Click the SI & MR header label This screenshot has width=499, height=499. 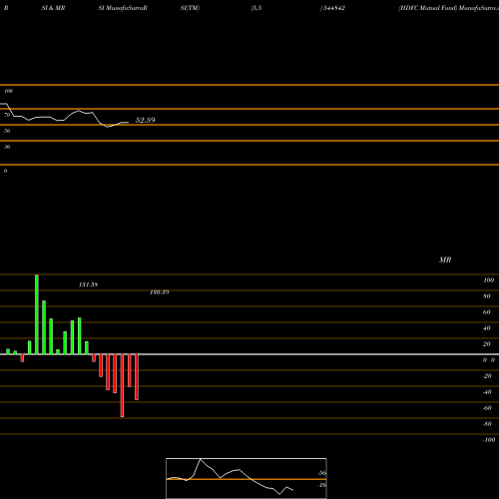point(53,8)
